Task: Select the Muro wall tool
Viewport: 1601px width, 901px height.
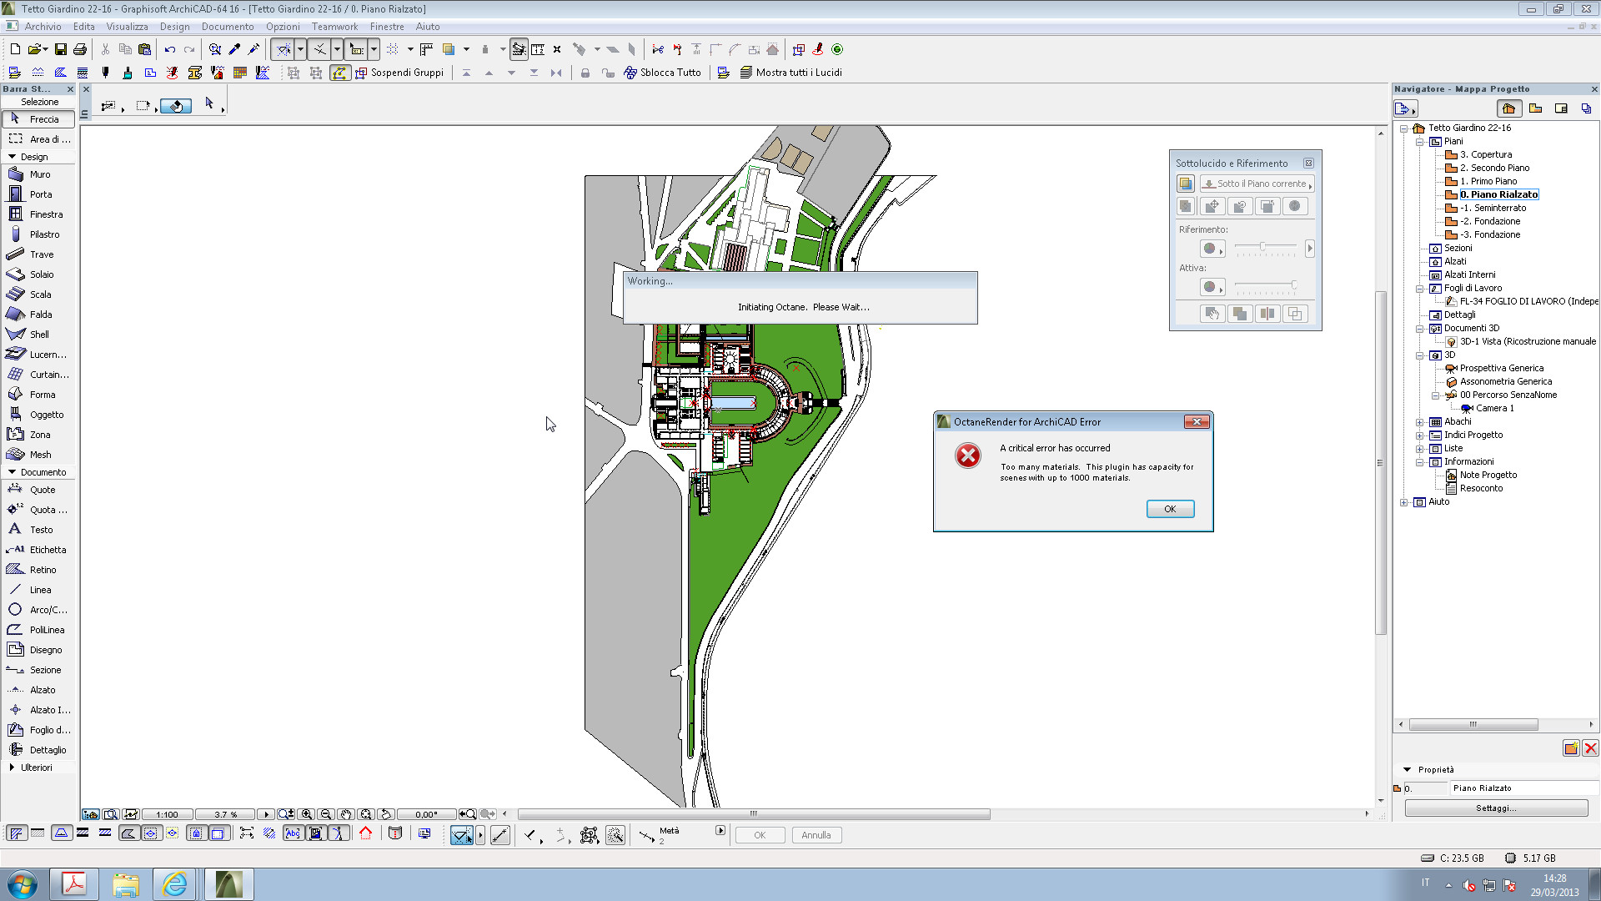Action: click(x=38, y=174)
